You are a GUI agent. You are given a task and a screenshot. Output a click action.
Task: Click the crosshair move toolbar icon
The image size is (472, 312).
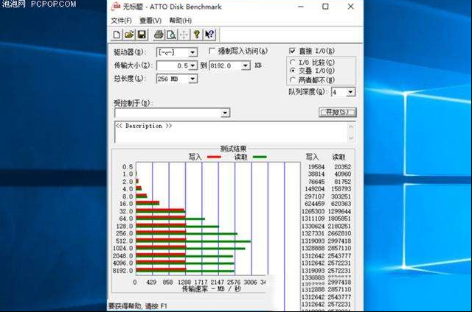click(x=184, y=35)
